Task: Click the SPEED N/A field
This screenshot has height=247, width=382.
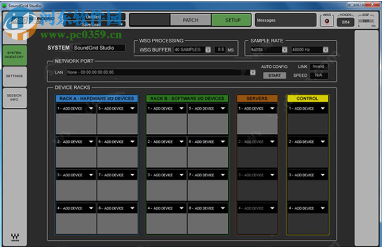Action: [319, 75]
